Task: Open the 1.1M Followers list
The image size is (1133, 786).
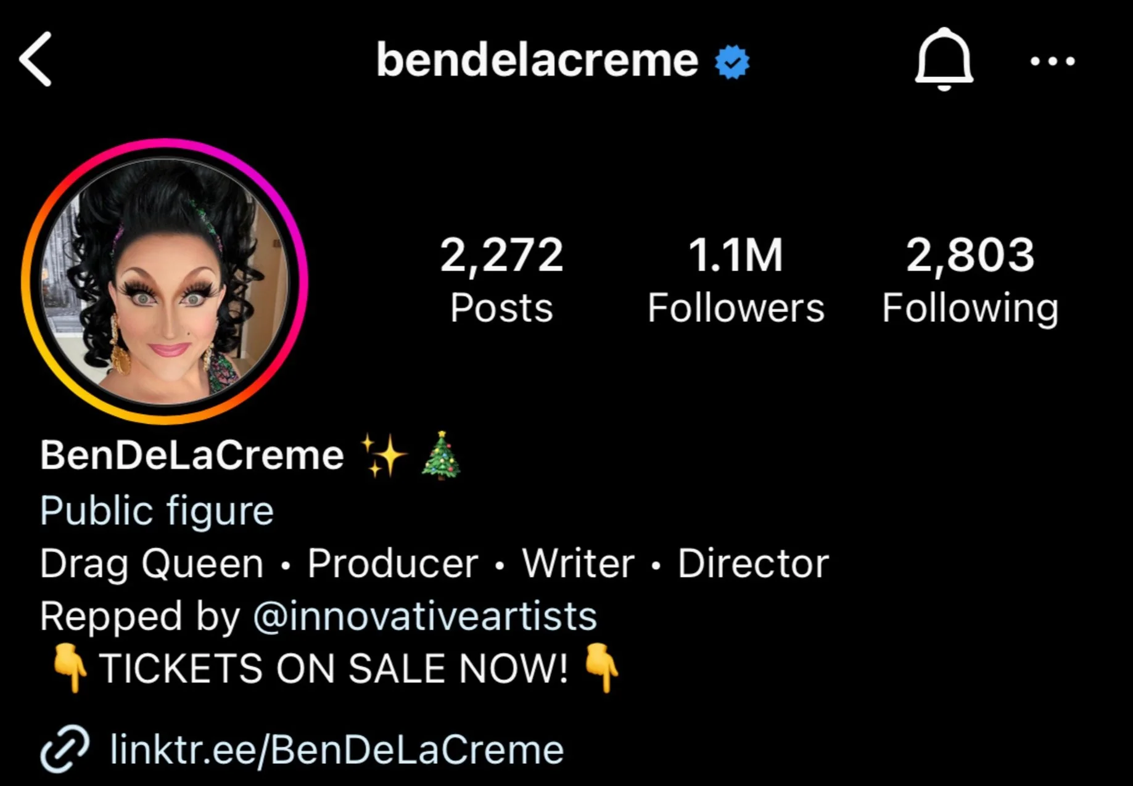Action: [x=736, y=280]
